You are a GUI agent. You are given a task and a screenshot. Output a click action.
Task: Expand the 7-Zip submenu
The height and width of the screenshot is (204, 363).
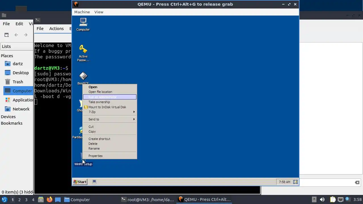tap(110, 112)
